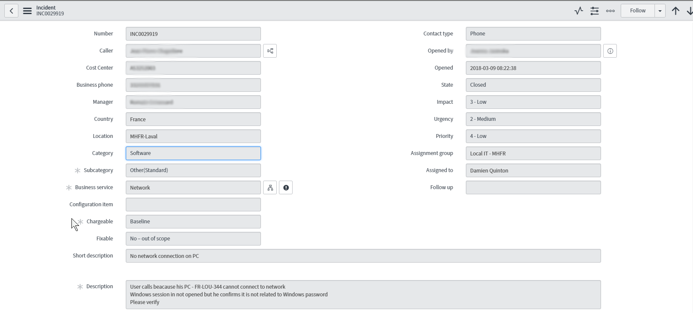693x313 pixels.
Task: Click the Short description field
Action: coord(363,256)
